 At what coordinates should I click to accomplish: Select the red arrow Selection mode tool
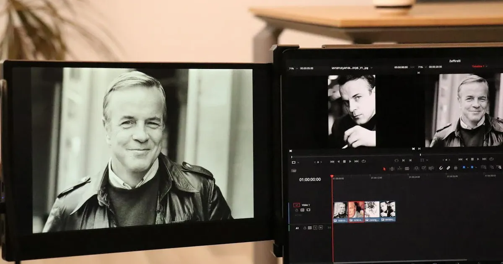[384, 168]
